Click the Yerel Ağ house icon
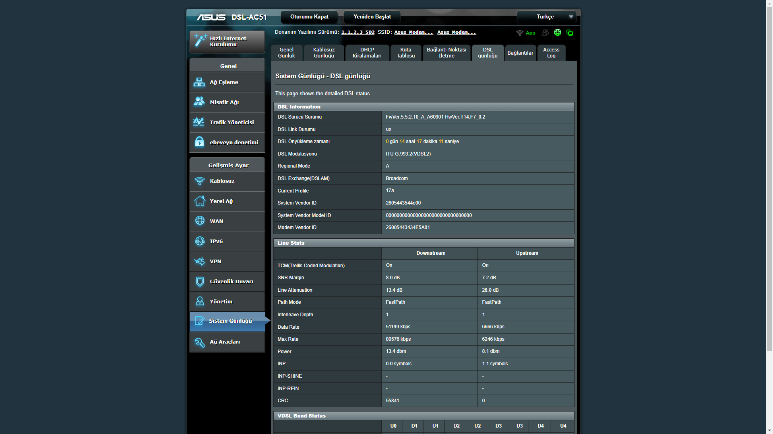Image resolution: width=773 pixels, height=434 pixels. click(200, 201)
